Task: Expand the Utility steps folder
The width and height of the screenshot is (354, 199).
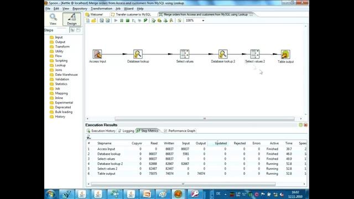Action: point(56,51)
